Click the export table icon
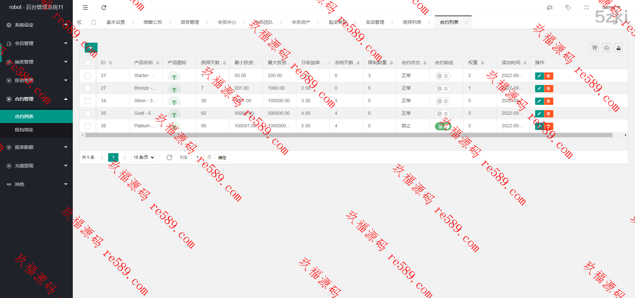 (618, 48)
